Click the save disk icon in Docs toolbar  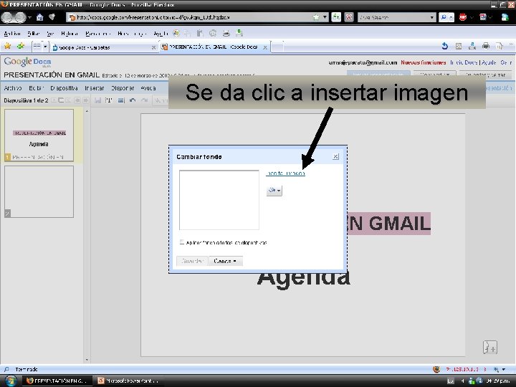click(x=97, y=100)
